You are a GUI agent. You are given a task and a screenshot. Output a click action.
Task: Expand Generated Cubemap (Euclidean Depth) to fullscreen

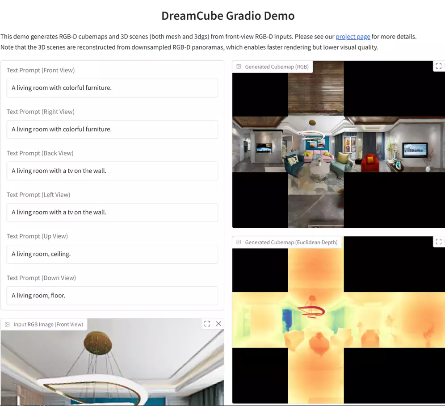click(x=438, y=242)
